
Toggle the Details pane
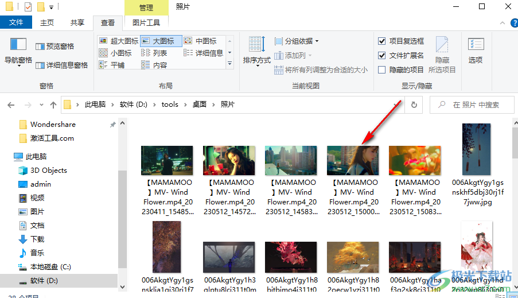62,65
